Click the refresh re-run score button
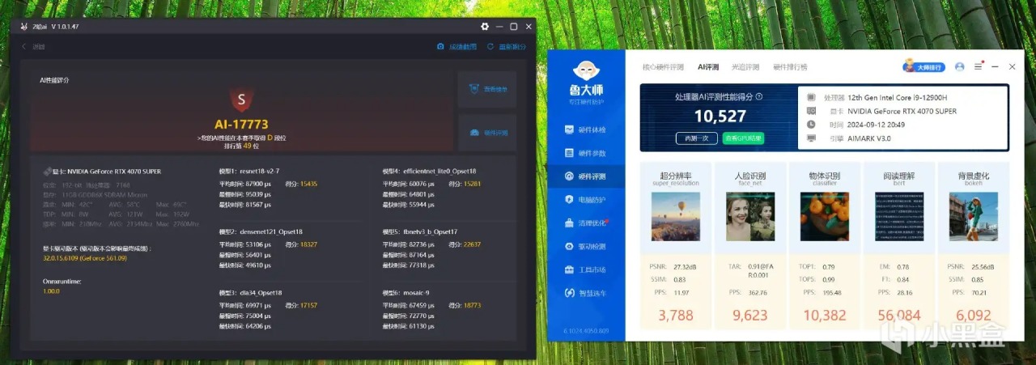 click(x=507, y=47)
